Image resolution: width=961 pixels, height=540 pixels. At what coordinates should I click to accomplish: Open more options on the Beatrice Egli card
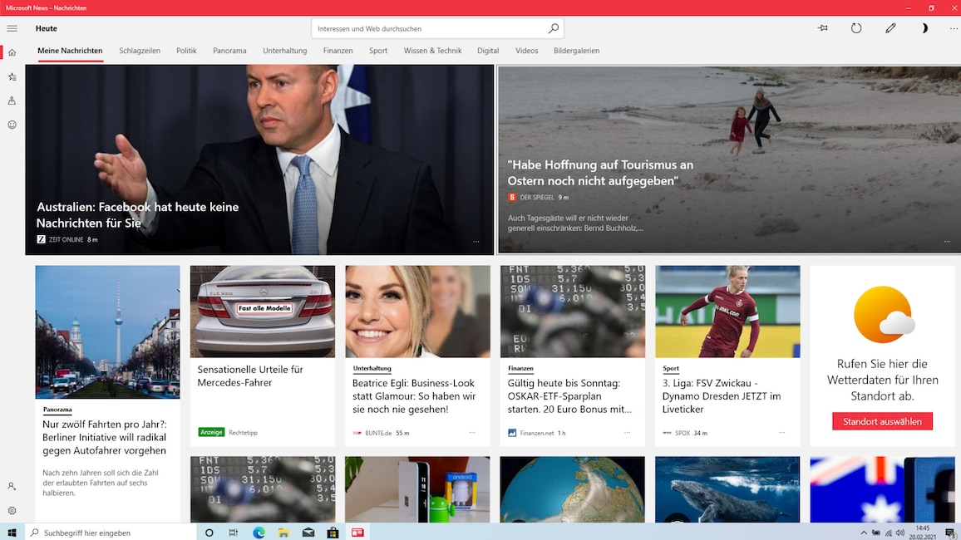472,432
